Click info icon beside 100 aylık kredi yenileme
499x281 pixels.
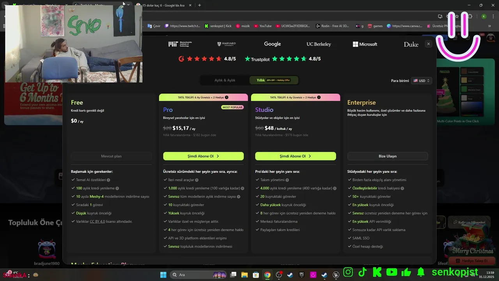click(x=117, y=189)
